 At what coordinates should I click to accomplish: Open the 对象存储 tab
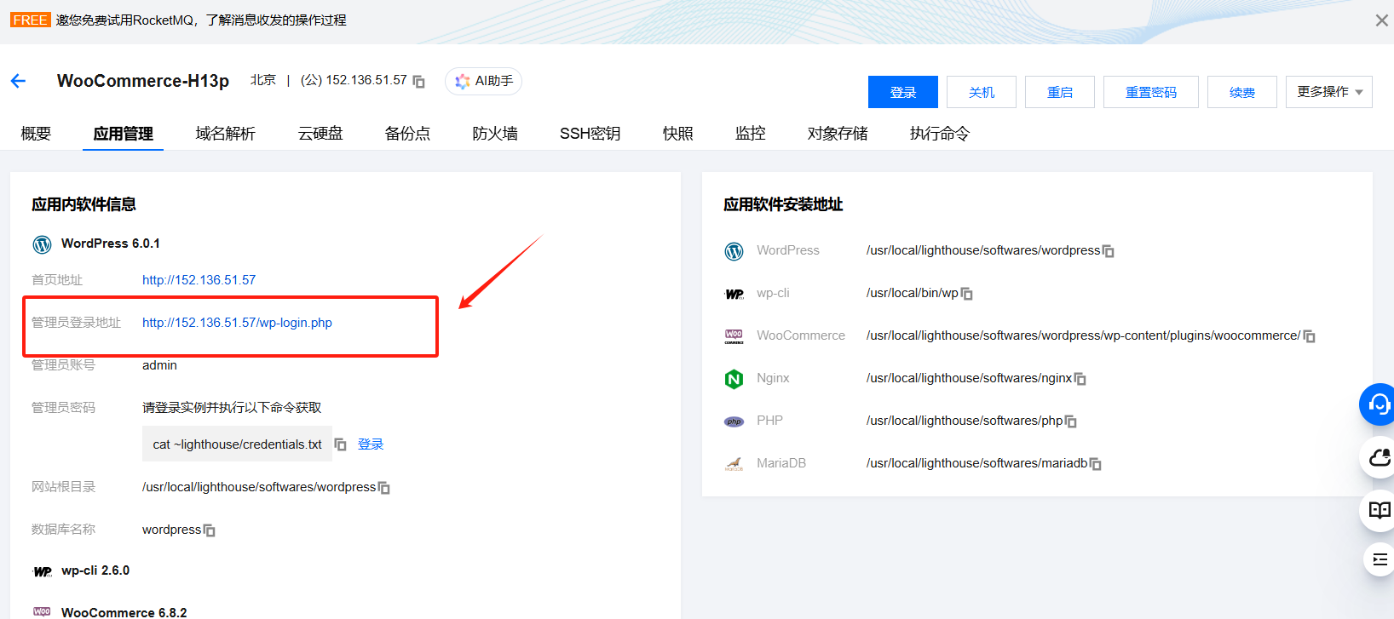click(x=838, y=134)
